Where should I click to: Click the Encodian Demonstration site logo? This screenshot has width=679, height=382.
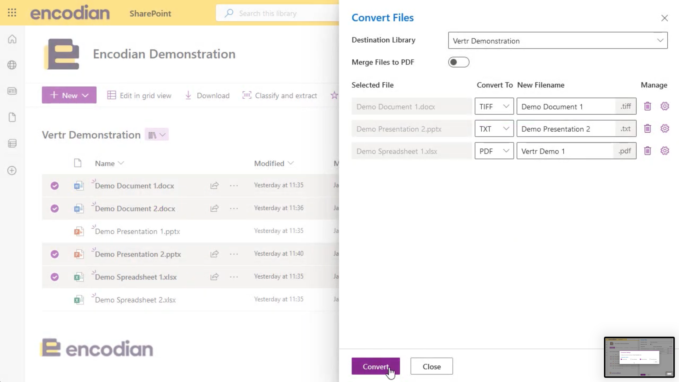[x=62, y=54]
